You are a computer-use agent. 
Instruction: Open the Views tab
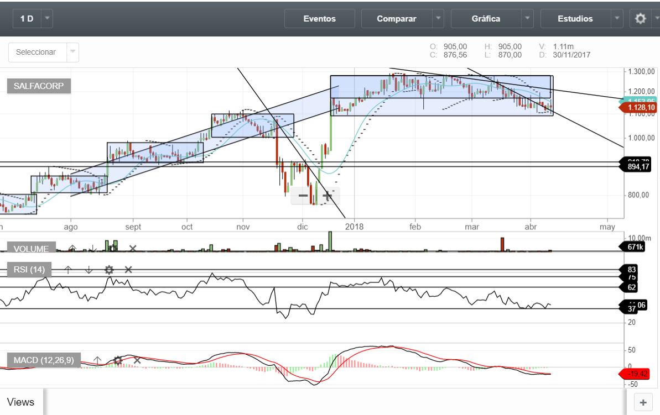click(21, 402)
